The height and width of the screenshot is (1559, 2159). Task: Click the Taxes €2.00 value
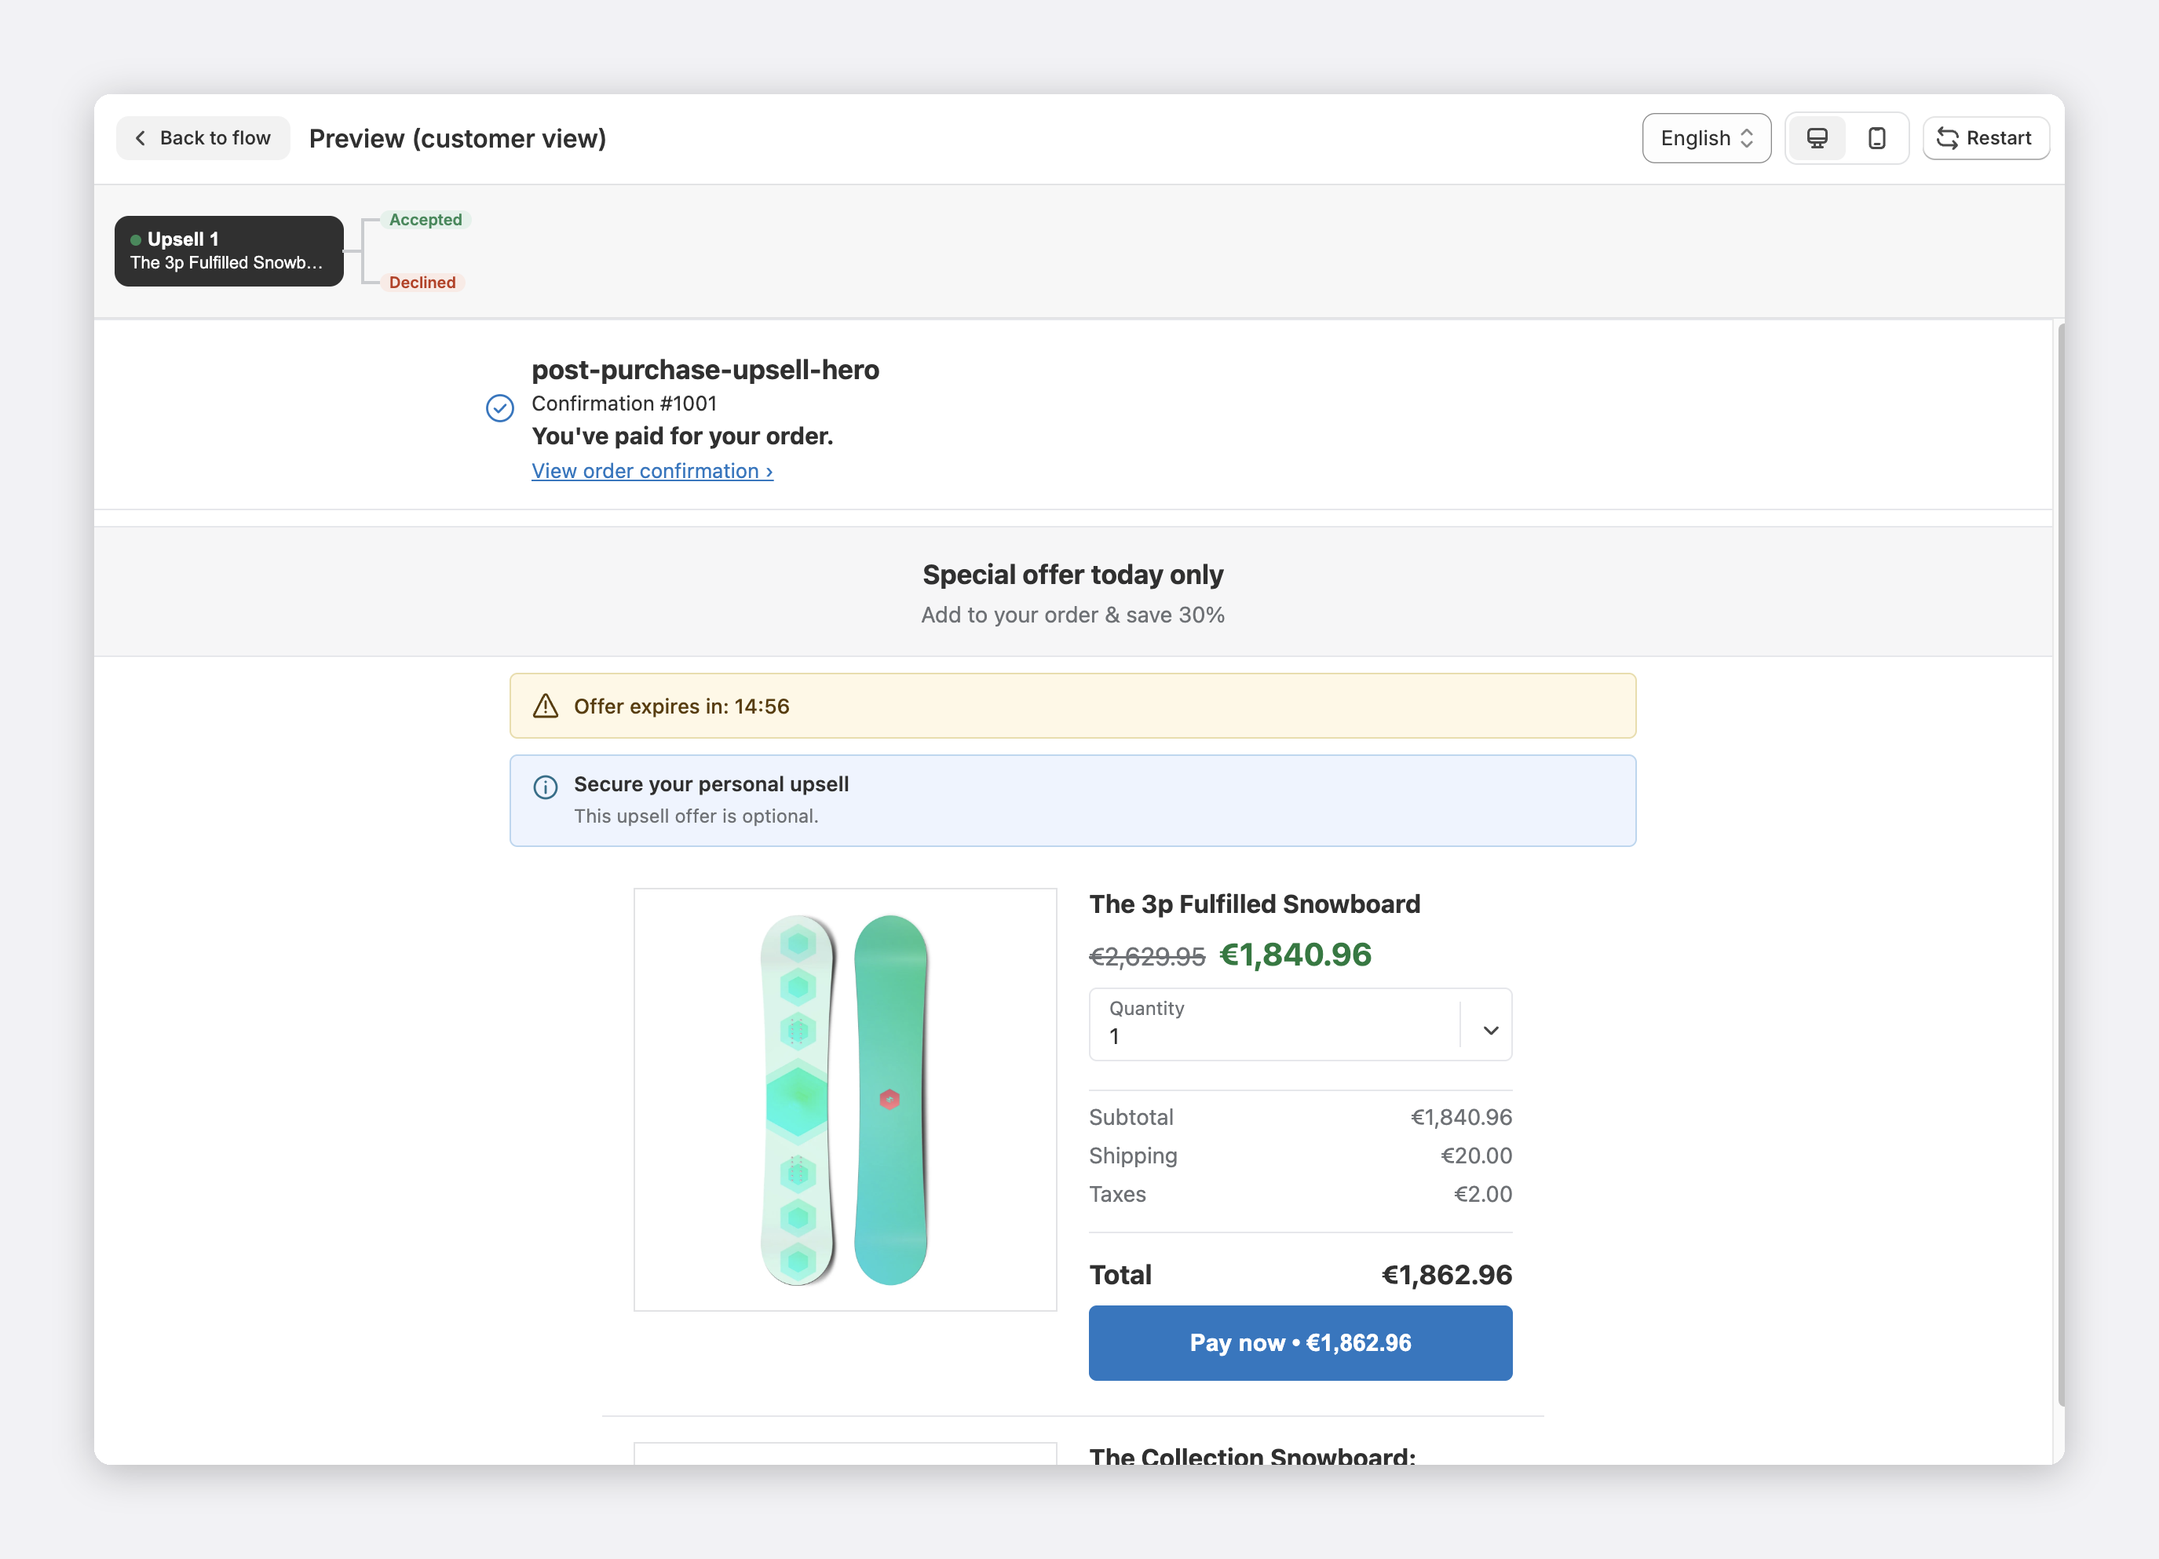[x=1483, y=1195]
